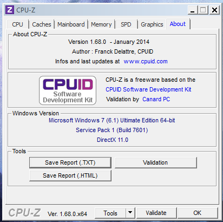Select the Mainboard tab
This screenshot has height=222, width=223.
coord(71,24)
